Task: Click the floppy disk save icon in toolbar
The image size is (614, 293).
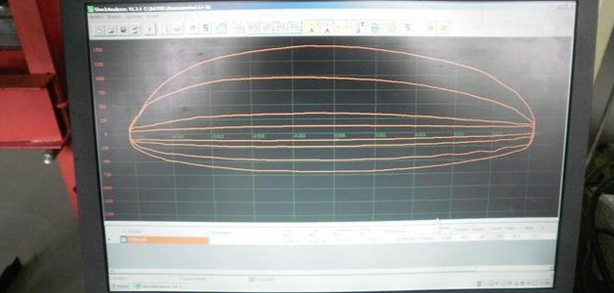Action: pos(123,30)
